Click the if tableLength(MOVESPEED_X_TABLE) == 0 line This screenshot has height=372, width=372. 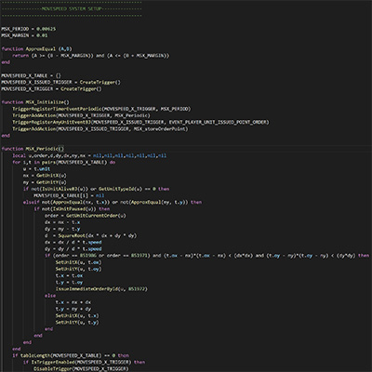[x=71, y=355]
